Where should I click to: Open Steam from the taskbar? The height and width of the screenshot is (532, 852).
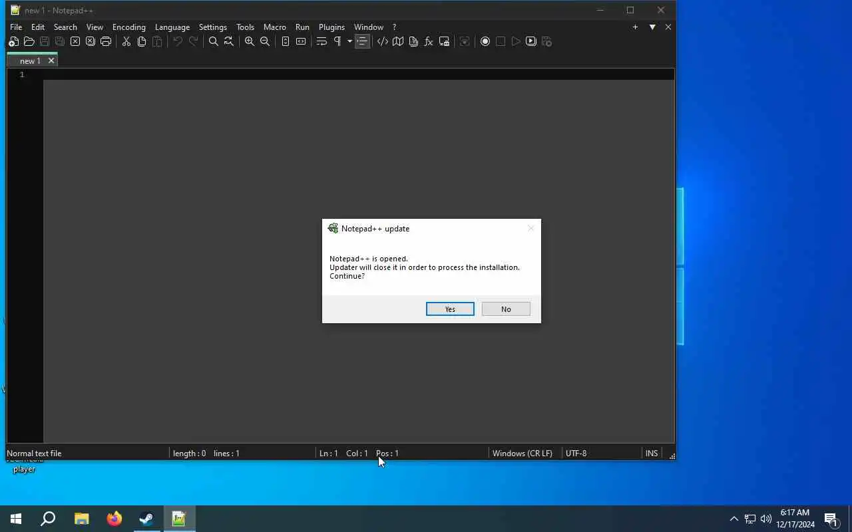click(x=146, y=519)
